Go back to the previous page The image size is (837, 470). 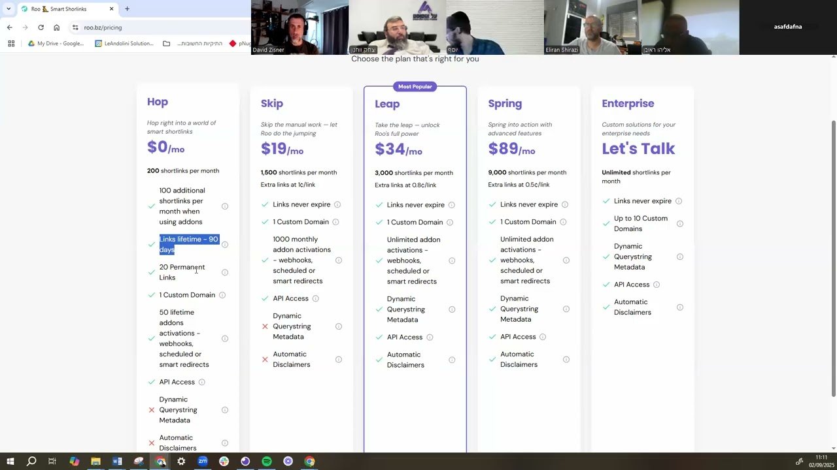(9, 27)
